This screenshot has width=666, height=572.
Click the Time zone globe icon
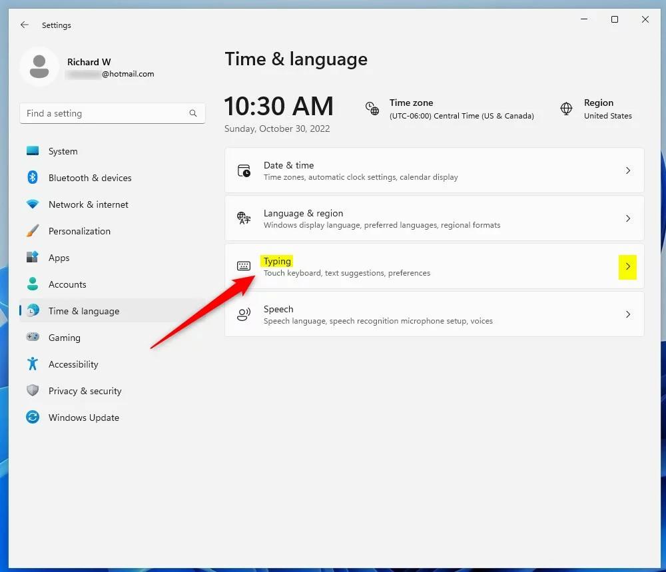tap(371, 108)
